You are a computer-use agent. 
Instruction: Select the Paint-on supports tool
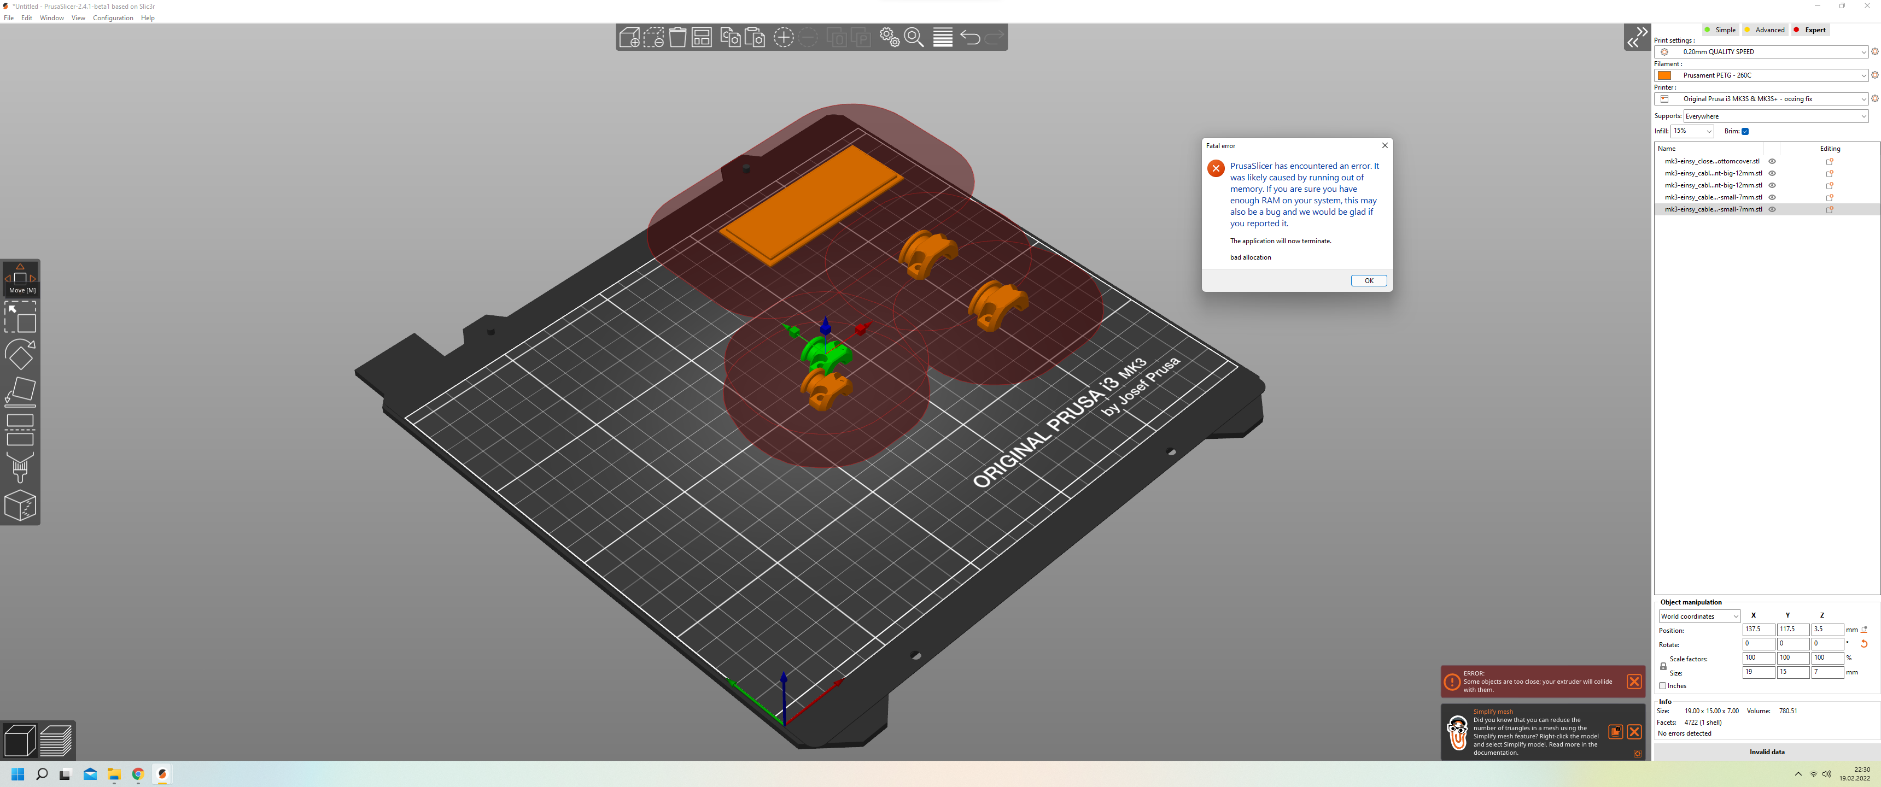[20, 467]
